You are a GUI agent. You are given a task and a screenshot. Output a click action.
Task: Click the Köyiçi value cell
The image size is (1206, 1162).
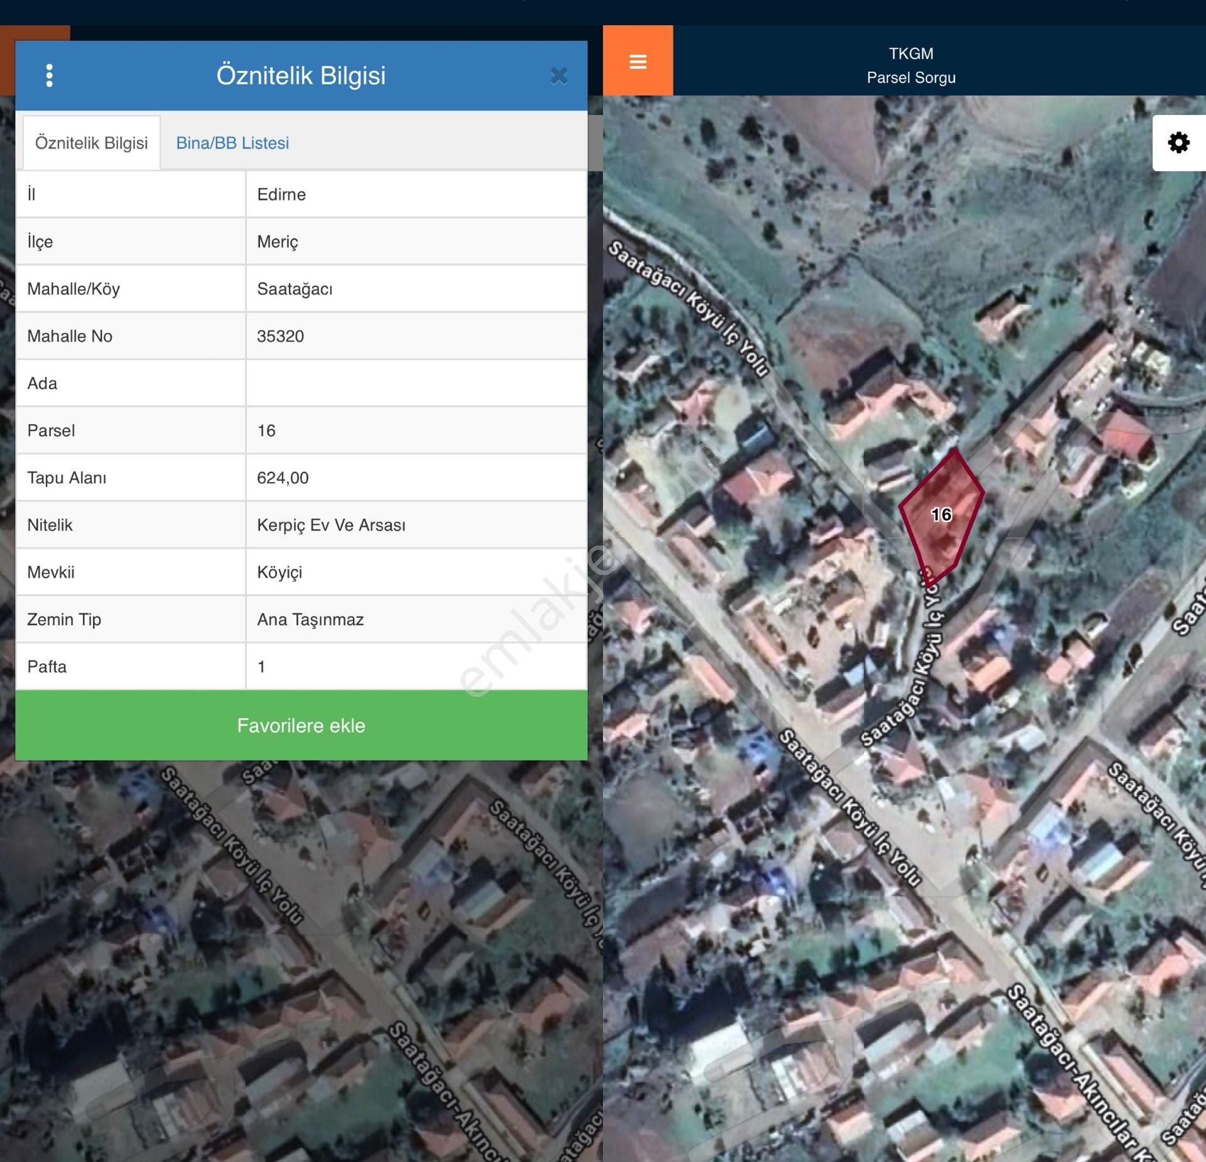click(x=416, y=572)
